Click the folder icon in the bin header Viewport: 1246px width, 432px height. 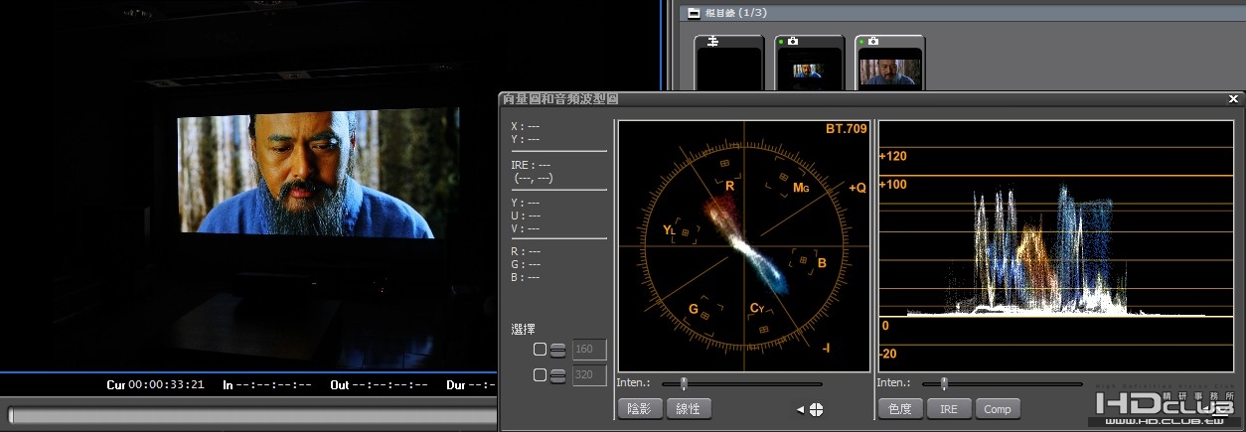(x=694, y=13)
